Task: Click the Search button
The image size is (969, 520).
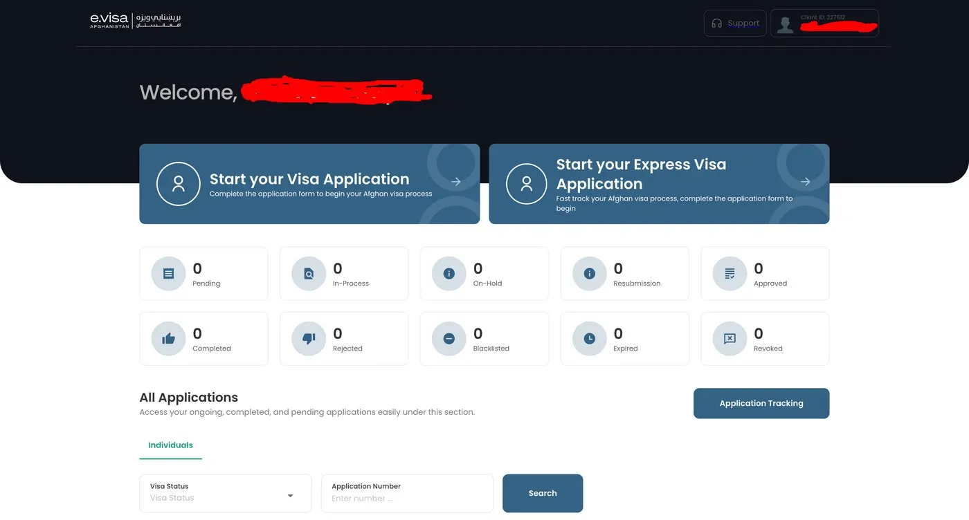Action: [543, 493]
